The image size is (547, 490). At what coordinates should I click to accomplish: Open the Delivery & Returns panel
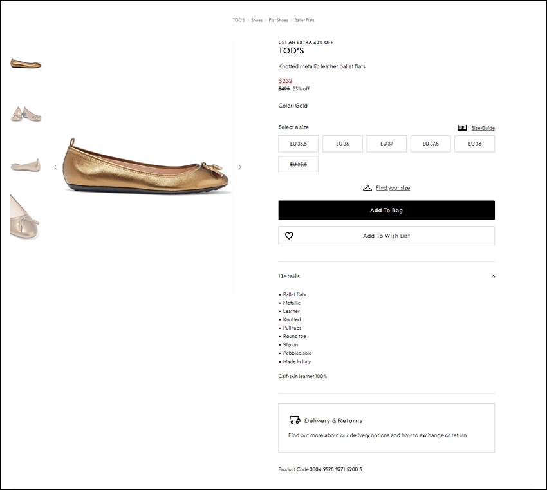pyautogui.click(x=386, y=428)
